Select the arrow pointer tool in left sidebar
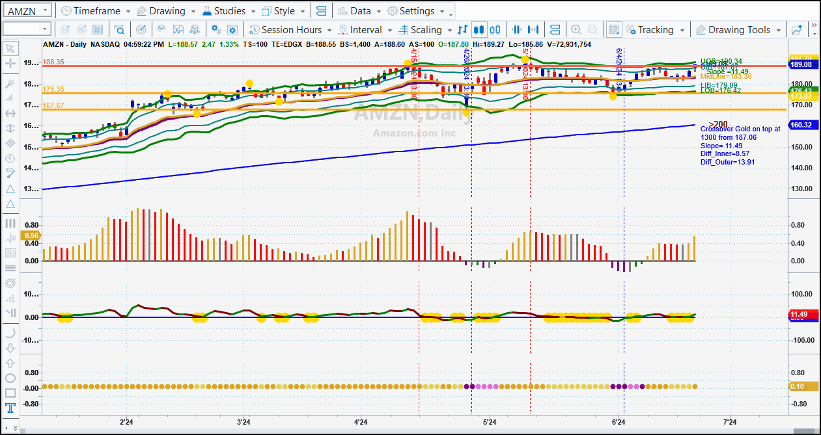Screen dimensions: 821x435 pyautogui.click(x=10, y=49)
